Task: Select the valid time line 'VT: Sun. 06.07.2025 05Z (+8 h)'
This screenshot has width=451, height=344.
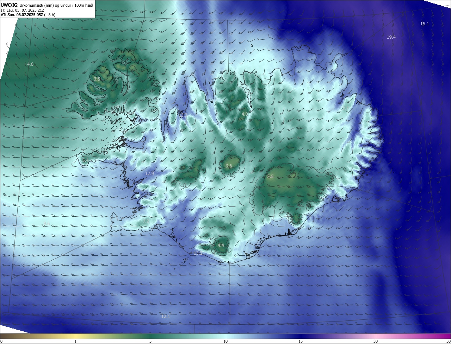Action: 28,15
